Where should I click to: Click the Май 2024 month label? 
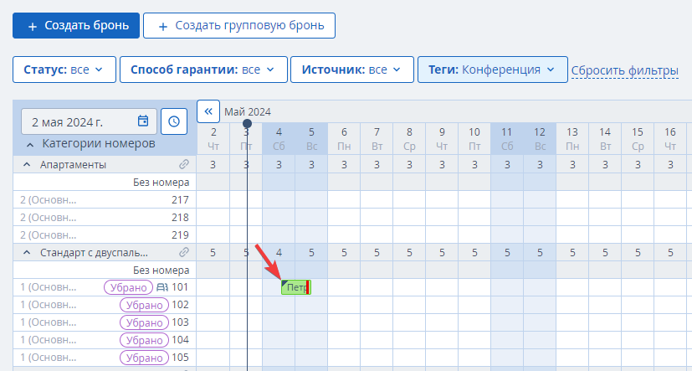tap(248, 111)
